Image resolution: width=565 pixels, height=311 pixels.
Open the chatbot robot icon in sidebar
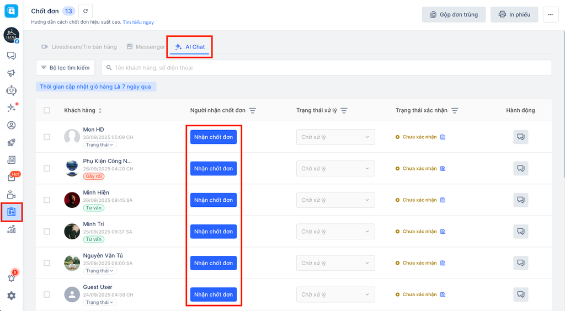tap(11, 91)
